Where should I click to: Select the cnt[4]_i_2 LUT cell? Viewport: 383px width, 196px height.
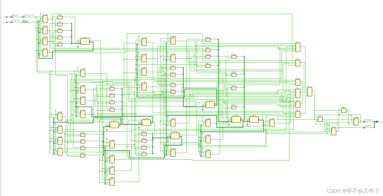[x=83, y=135]
